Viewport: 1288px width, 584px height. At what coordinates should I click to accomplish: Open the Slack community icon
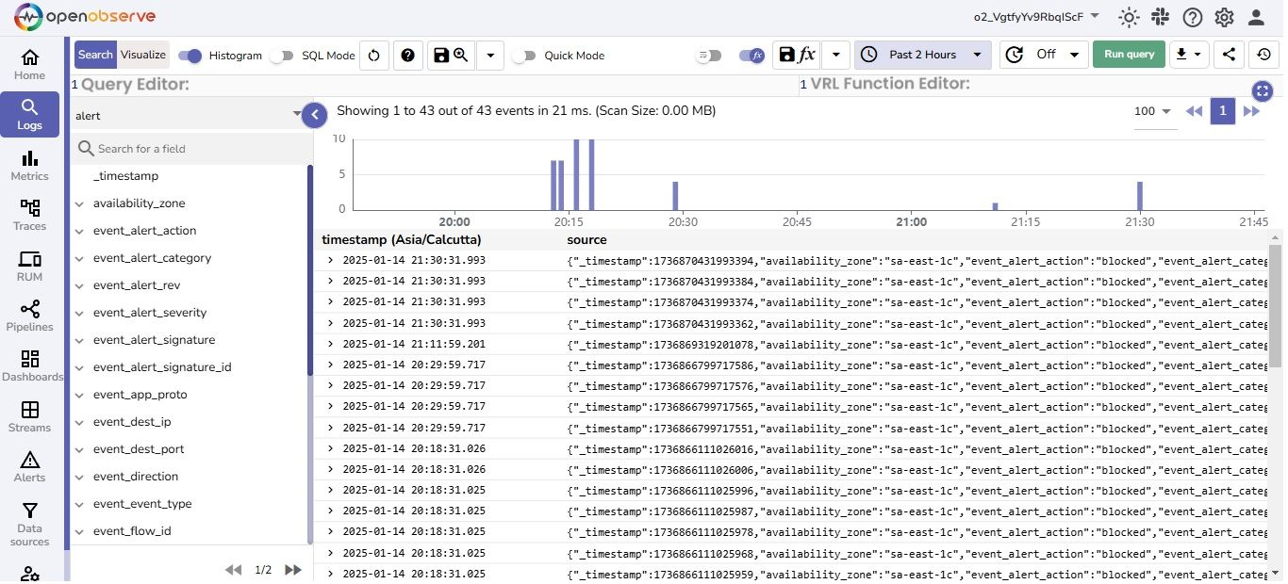pyautogui.click(x=1160, y=16)
